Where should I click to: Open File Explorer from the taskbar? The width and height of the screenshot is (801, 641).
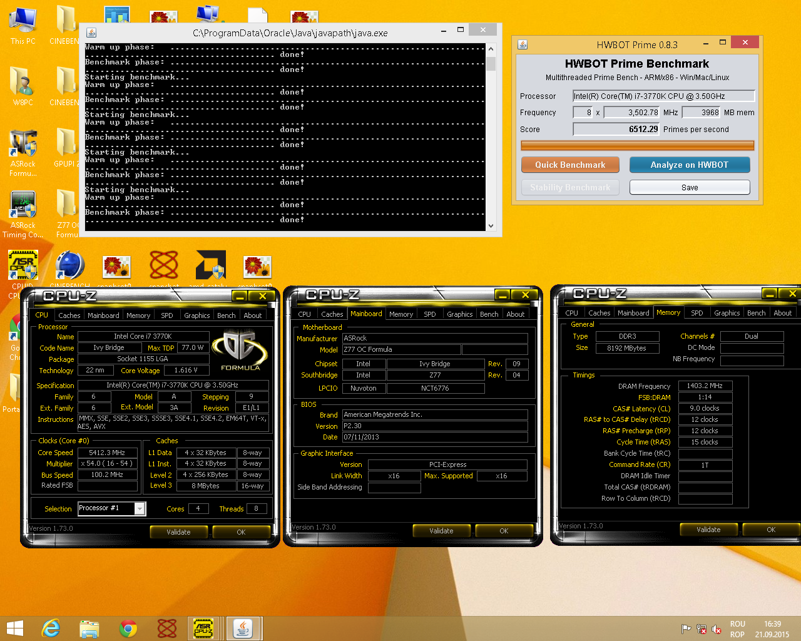(89, 628)
